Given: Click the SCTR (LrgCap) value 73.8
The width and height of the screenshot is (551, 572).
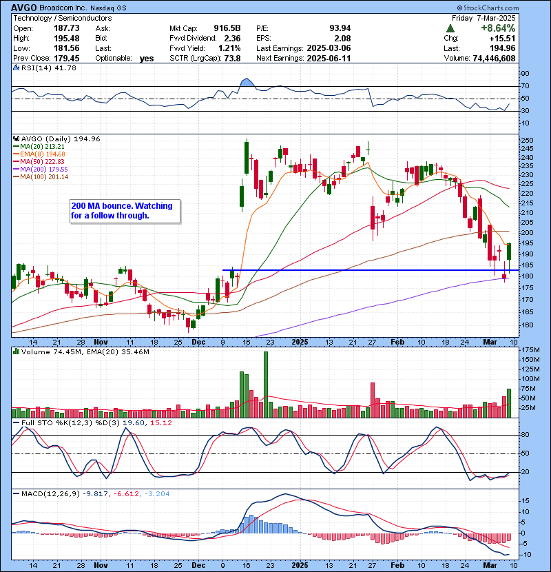Looking at the screenshot, I should (x=233, y=58).
